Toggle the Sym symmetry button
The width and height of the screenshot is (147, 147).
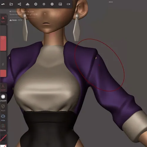click(3, 19)
